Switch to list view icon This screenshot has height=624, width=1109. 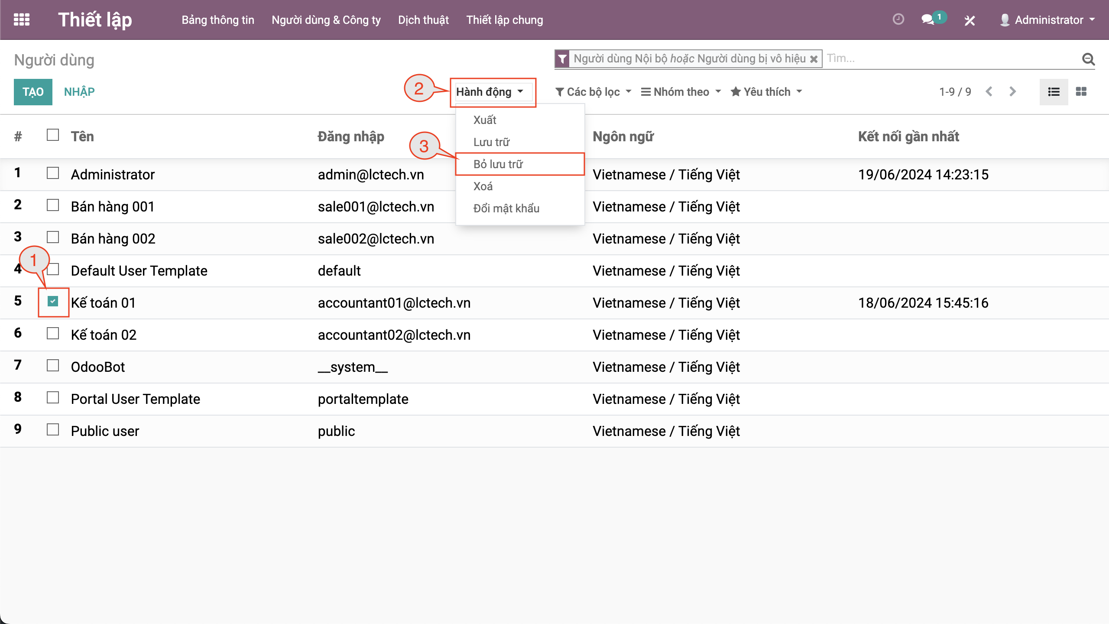(1054, 91)
